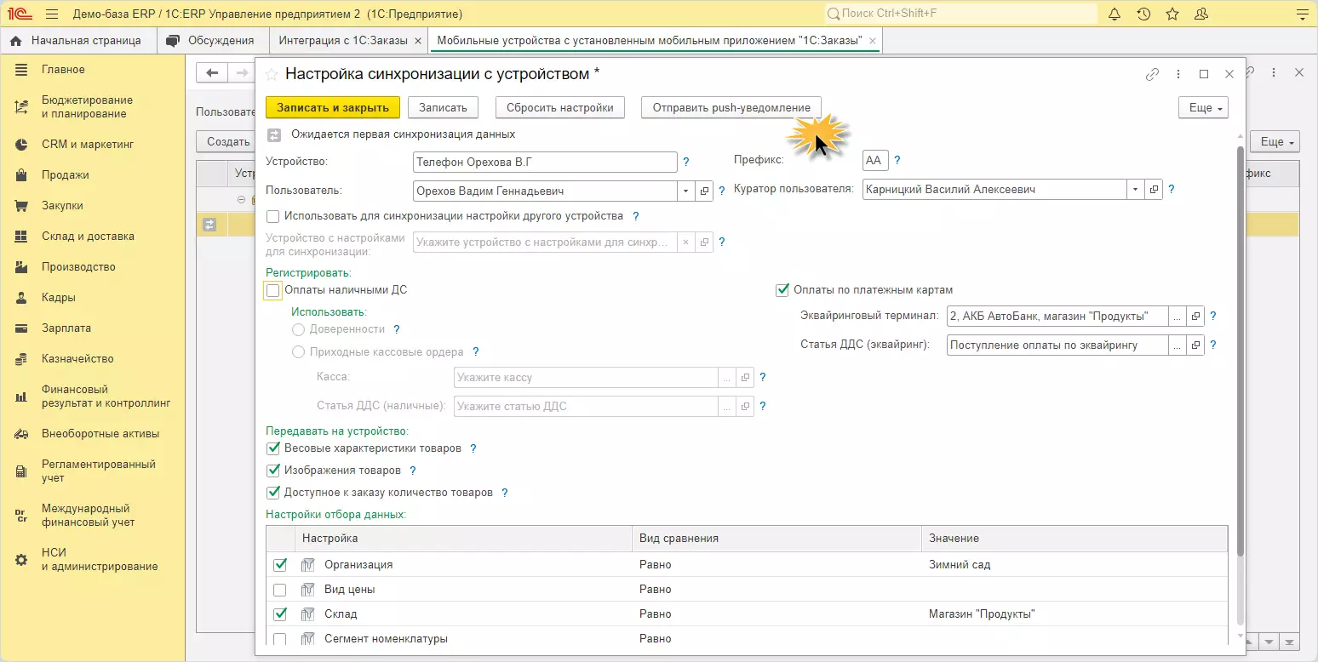Show help for Куратор пользователя field
The height and width of the screenshot is (662, 1318).
coord(1172,190)
